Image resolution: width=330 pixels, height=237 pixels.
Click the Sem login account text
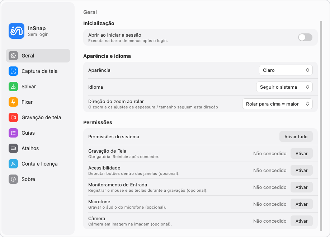pos(38,34)
